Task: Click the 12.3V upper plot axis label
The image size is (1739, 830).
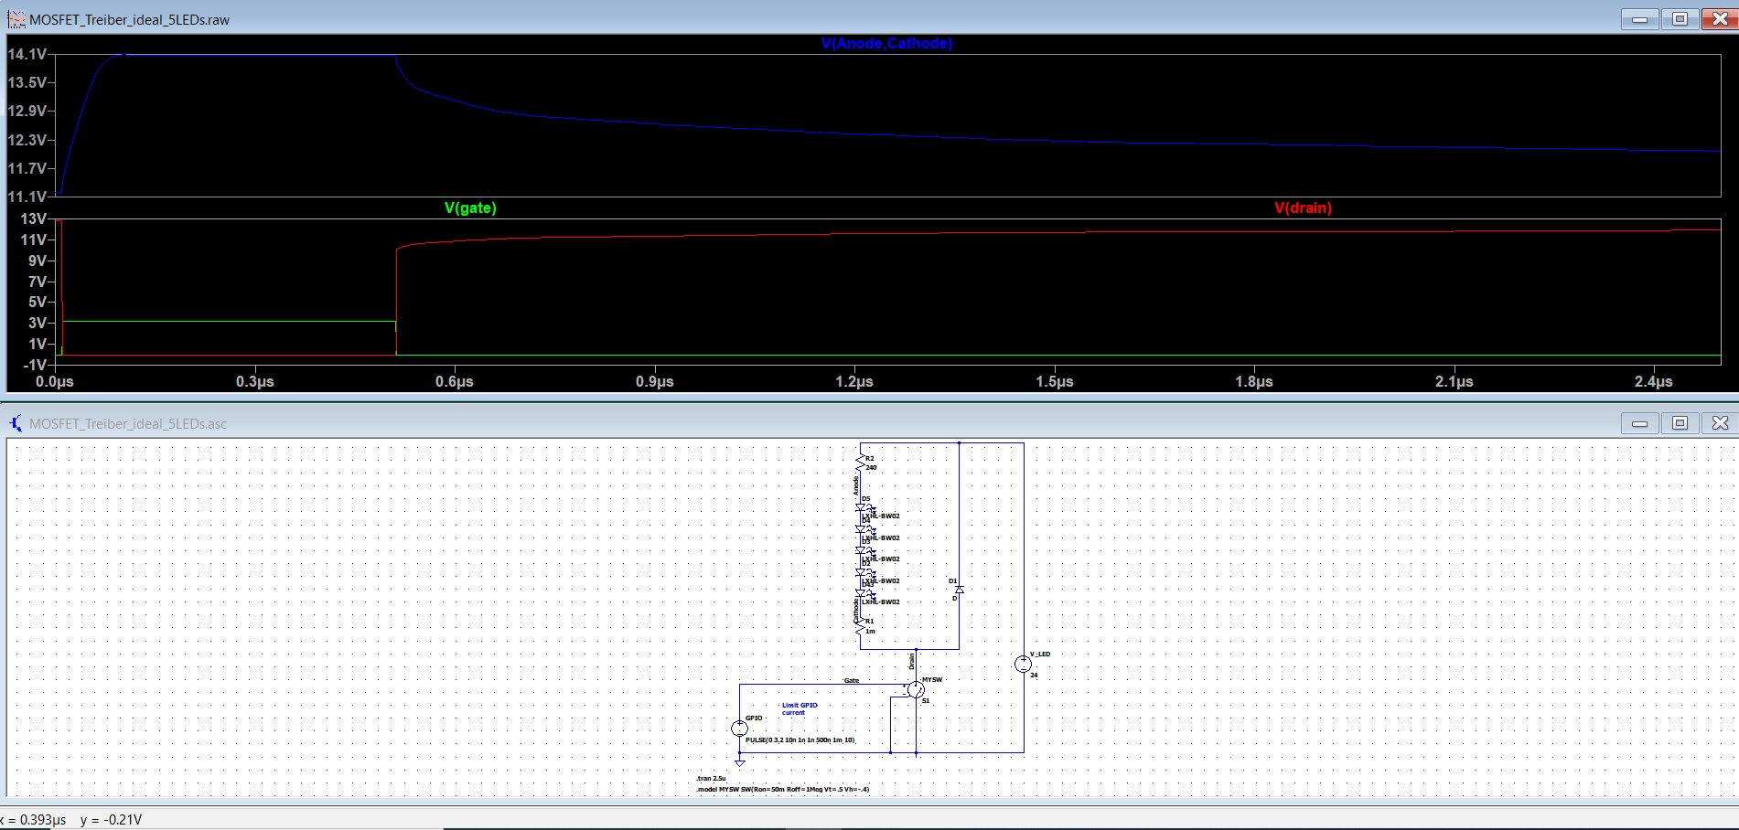Action: [27, 140]
